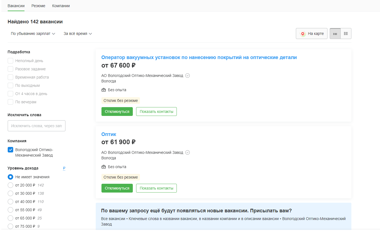This screenshot has height=231, width=380.
Task: Open the map view with the pin icon
Action: 312,34
